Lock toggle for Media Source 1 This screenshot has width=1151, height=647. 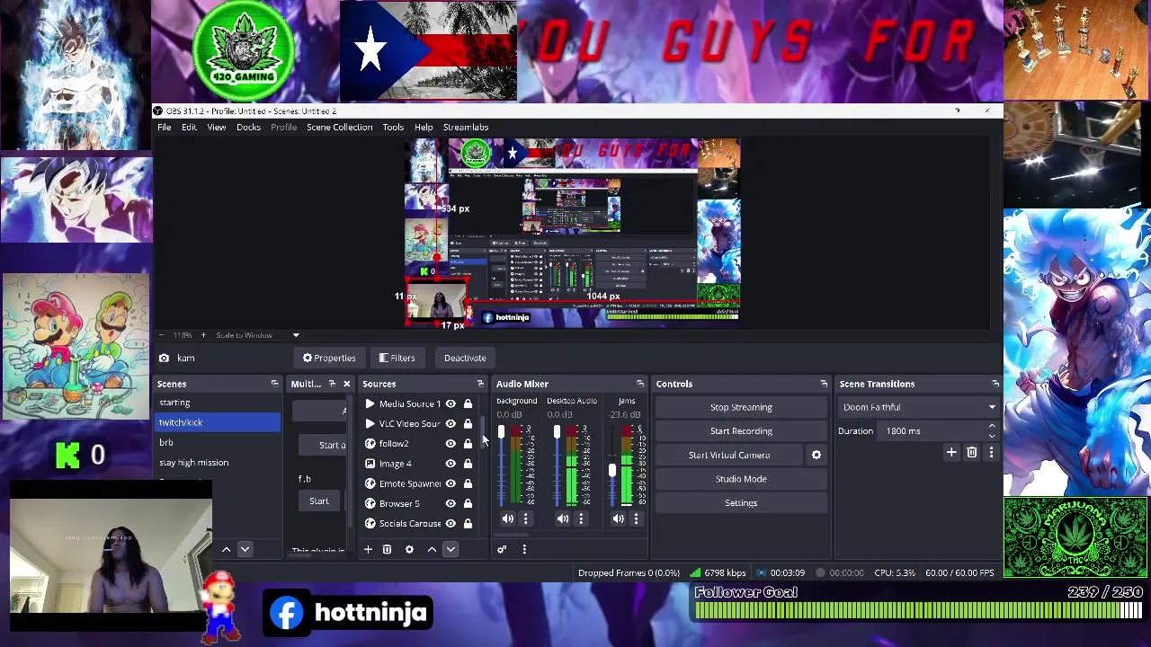[x=468, y=403]
